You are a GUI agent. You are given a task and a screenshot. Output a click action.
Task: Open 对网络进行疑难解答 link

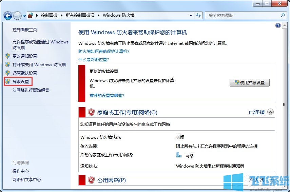tap(31, 90)
